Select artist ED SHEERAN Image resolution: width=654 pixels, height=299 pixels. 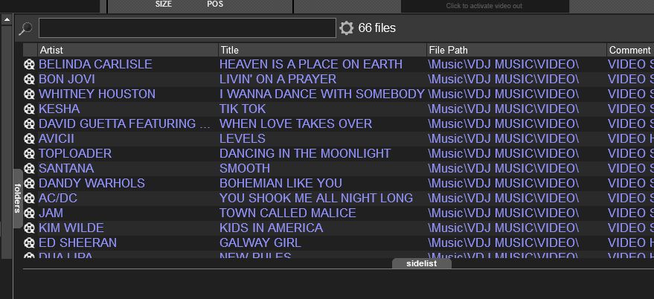[x=77, y=242]
